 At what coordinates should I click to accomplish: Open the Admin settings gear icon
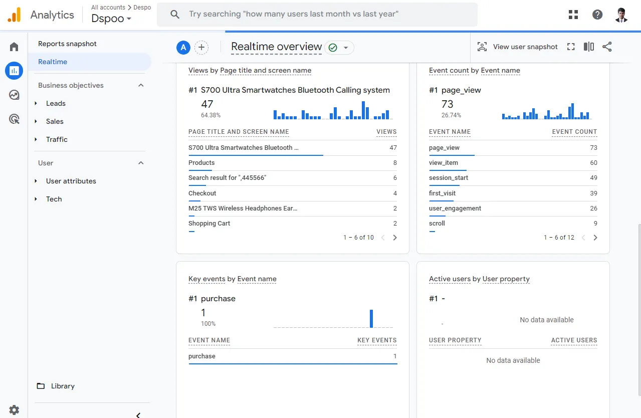click(14, 409)
